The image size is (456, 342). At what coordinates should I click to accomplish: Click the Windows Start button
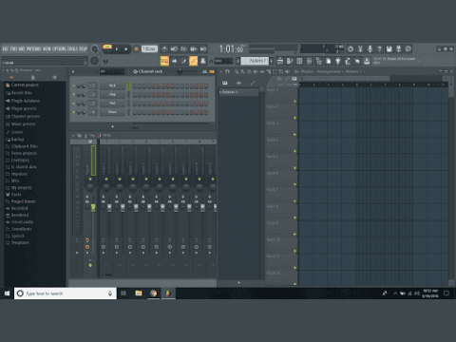tap(7, 294)
